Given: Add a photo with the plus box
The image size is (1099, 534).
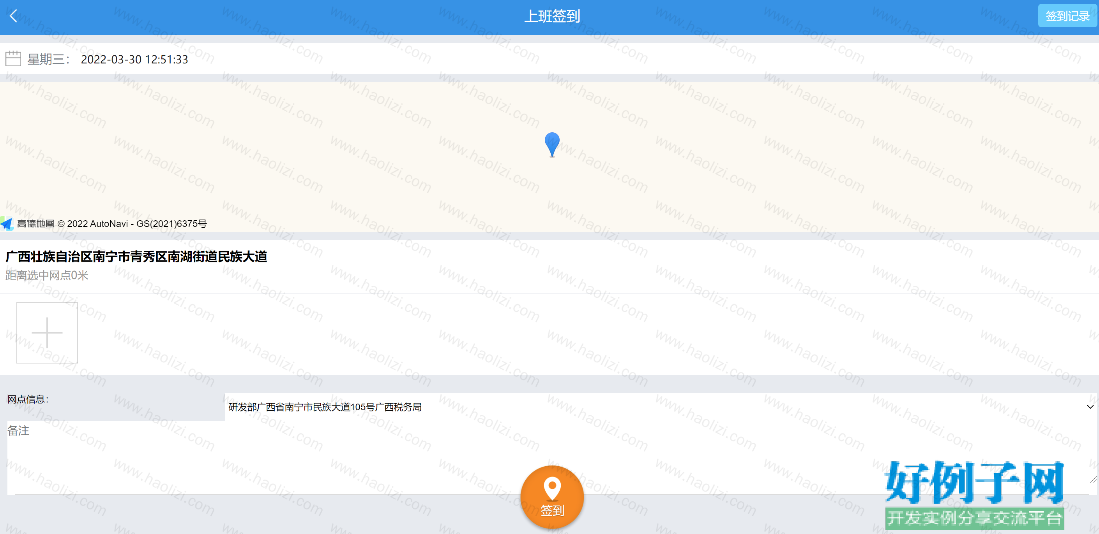Looking at the screenshot, I should click(x=47, y=333).
